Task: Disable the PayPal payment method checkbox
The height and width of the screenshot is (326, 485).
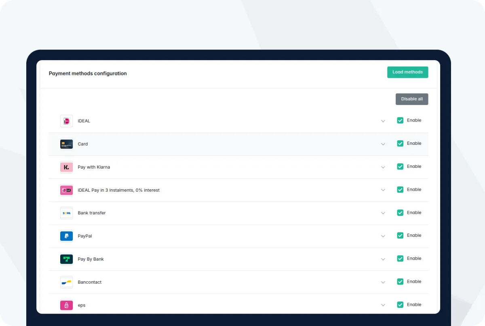Action: point(400,236)
